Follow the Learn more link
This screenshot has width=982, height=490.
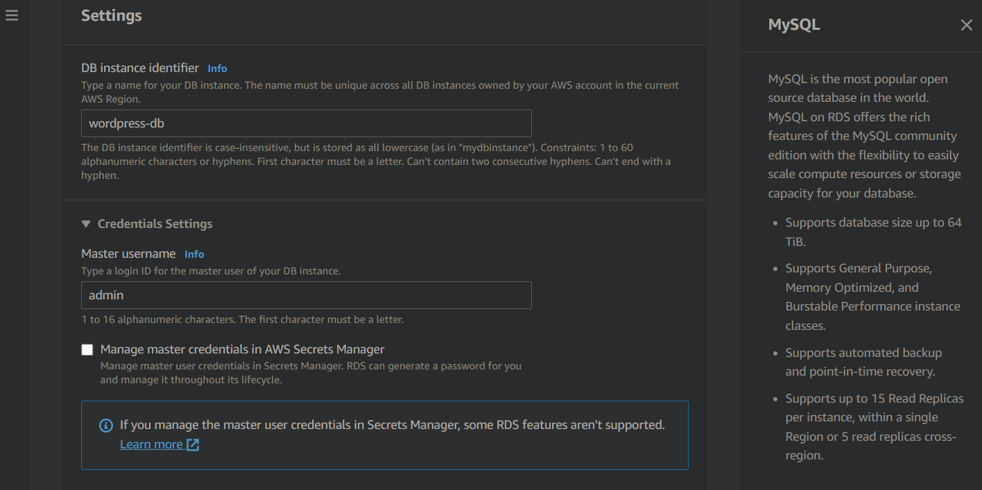coord(151,444)
